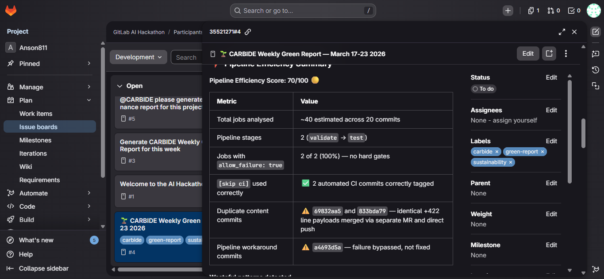604x279 pixels.
Task: Click Participants breadcrumb
Action: point(188,32)
